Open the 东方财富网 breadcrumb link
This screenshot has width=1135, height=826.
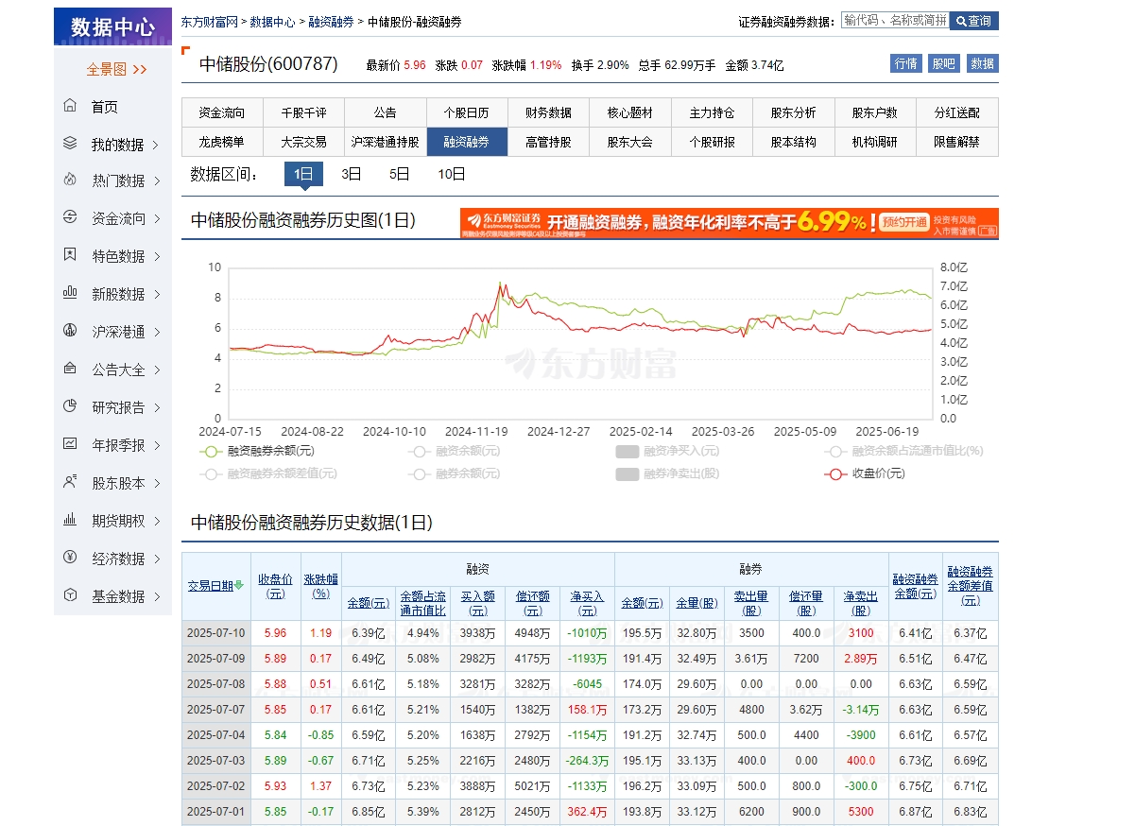click(x=211, y=21)
